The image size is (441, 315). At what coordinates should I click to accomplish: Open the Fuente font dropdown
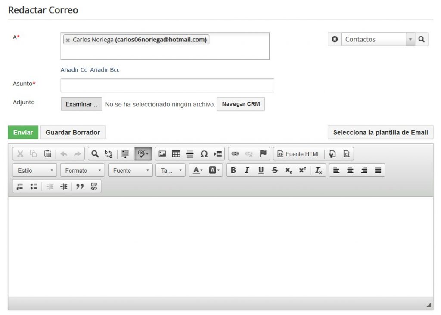click(130, 171)
